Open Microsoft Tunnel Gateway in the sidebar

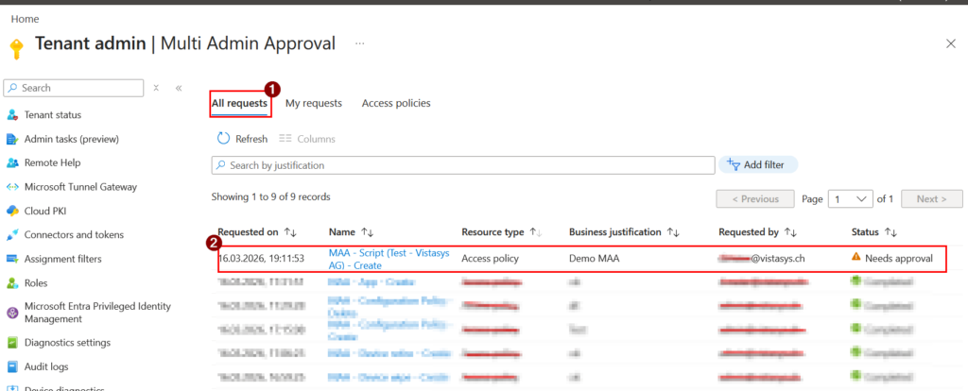coord(81,187)
